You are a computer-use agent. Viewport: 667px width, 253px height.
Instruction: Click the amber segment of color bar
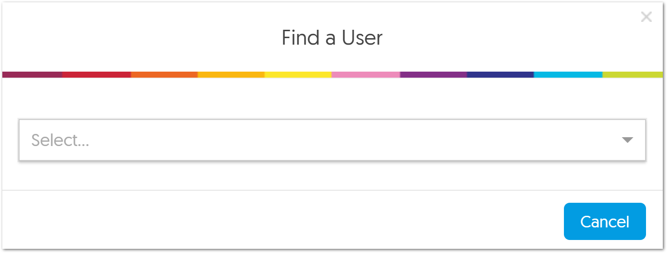[x=231, y=74]
